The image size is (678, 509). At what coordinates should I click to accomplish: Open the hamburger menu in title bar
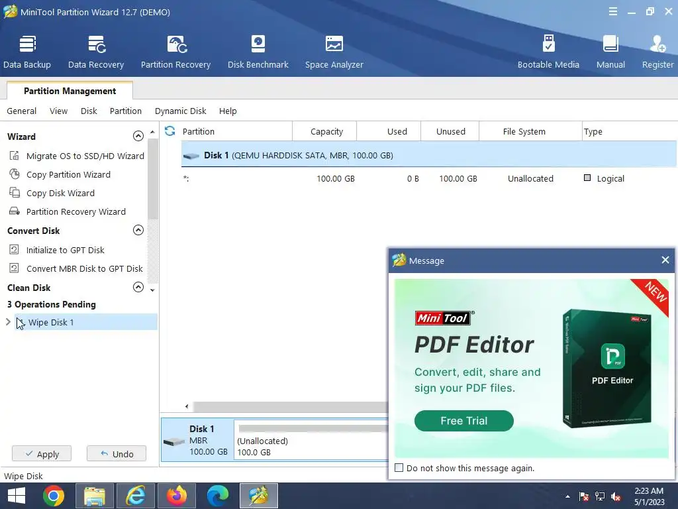[612, 12]
